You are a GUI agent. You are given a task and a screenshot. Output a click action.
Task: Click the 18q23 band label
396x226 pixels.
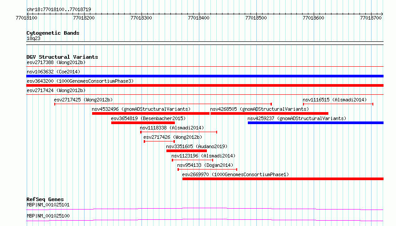(33, 38)
